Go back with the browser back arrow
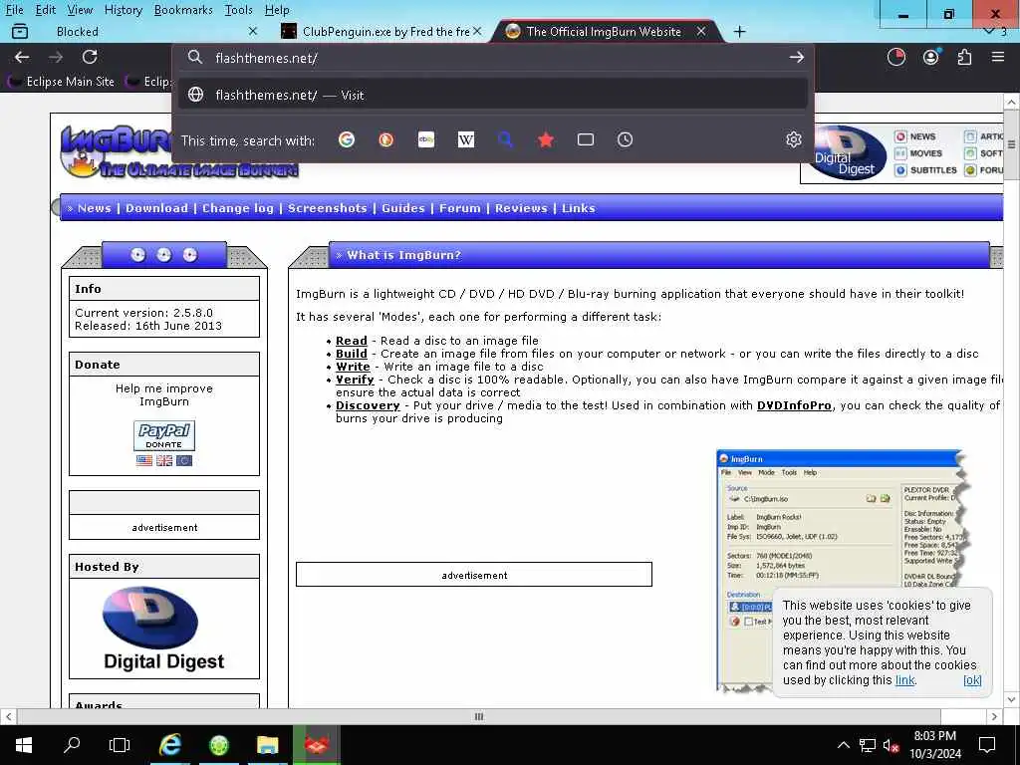 (x=22, y=57)
